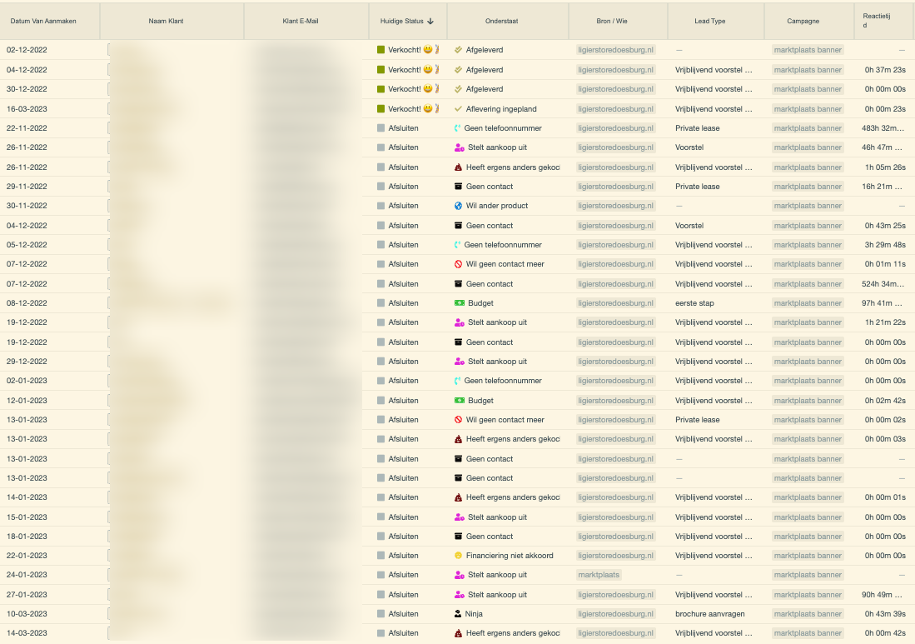Image resolution: width=915 pixels, height=644 pixels.
Task: Click marktplaats banner tag in the 14-03-2023 row
Action: click(x=807, y=633)
